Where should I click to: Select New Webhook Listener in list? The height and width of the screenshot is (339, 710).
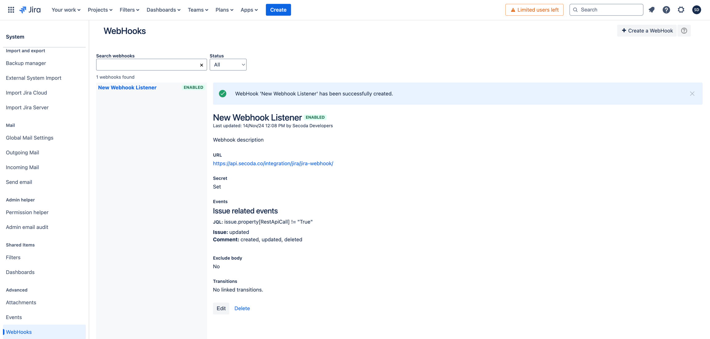(x=127, y=87)
